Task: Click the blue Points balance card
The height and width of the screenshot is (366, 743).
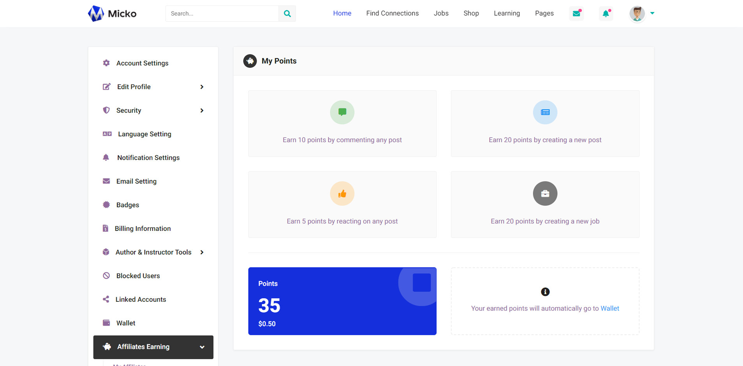Action: 342,301
